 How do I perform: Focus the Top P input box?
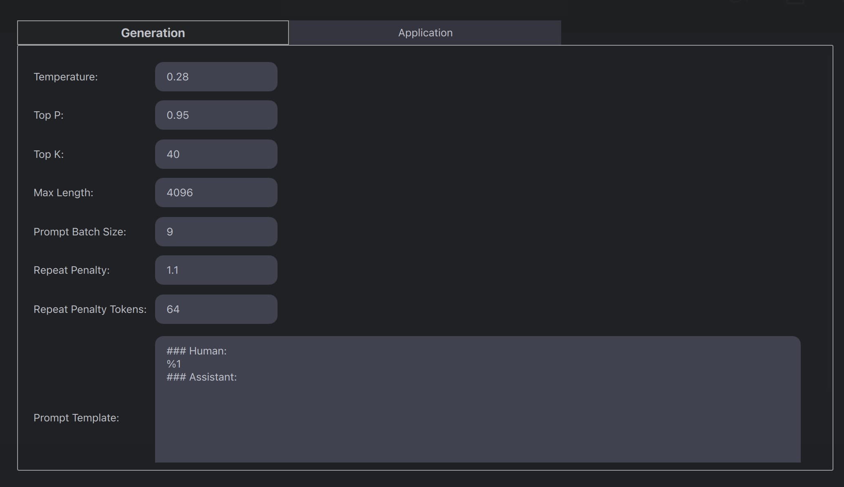216,115
